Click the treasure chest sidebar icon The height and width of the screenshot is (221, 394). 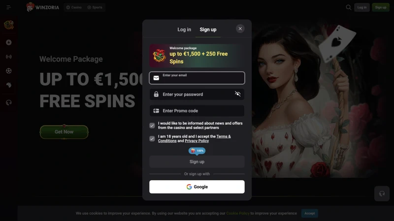coord(9,25)
